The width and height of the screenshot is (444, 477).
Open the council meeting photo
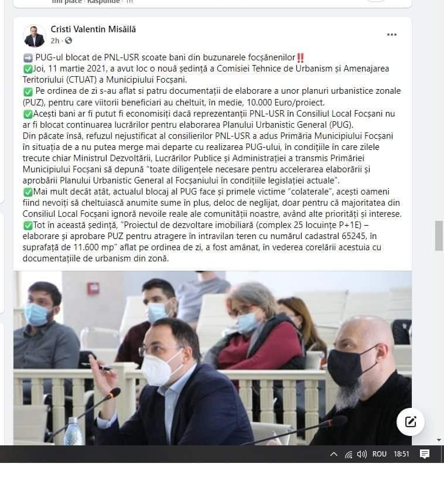click(x=213, y=358)
